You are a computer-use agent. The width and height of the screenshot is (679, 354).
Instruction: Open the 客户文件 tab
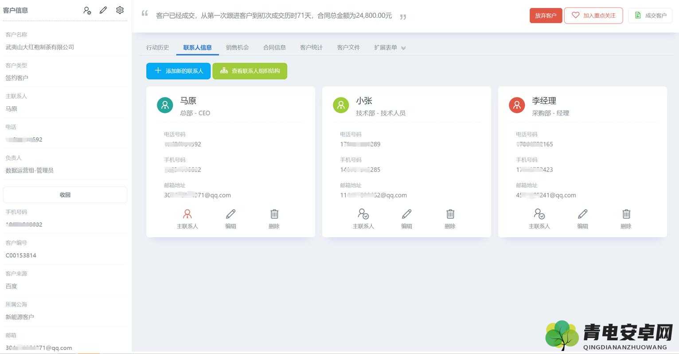348,47
